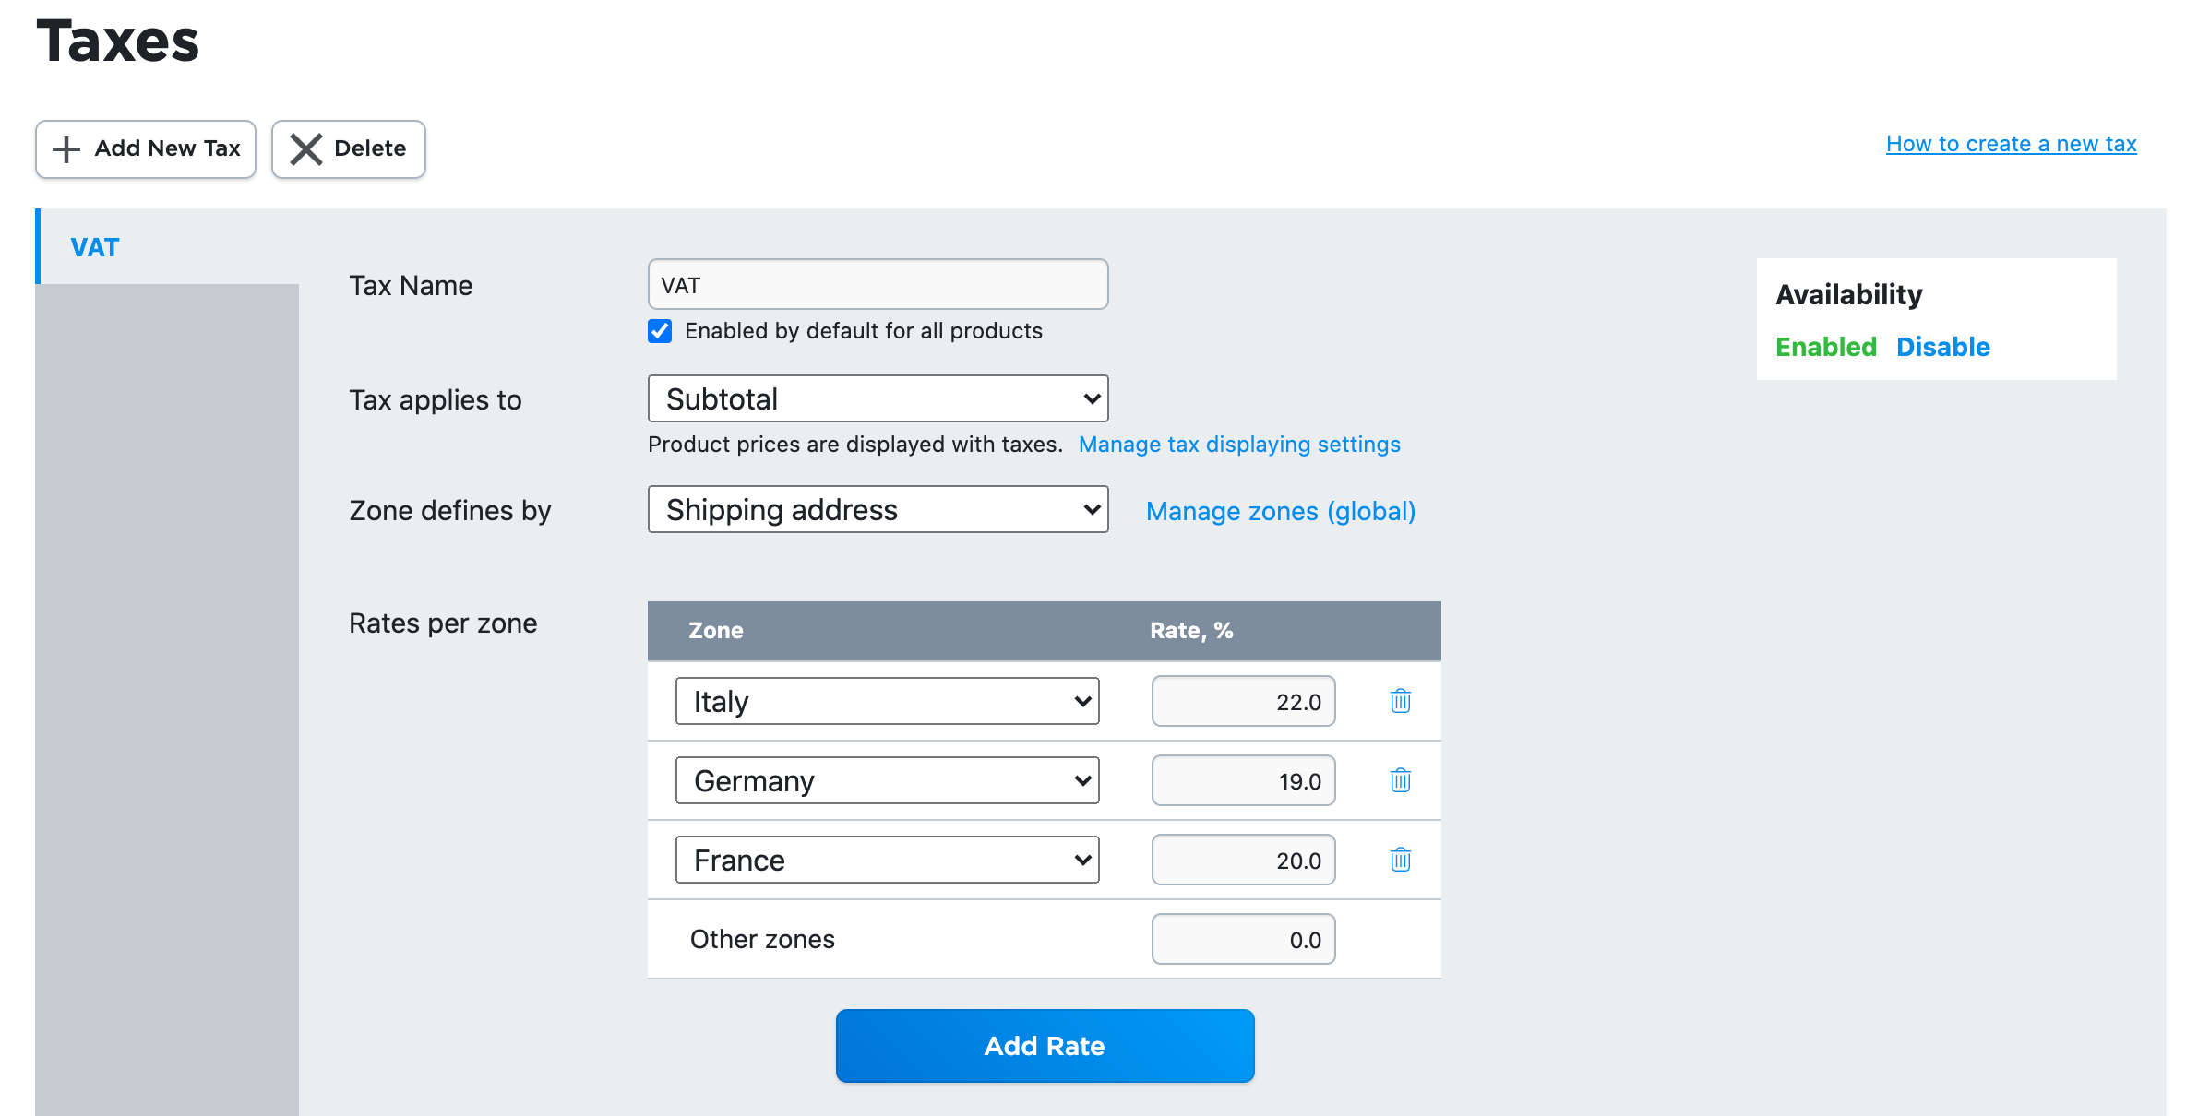Image resolution: width=2198 pixels, height=1116 pixels.
Task: Click Disable under Availability
Action: click(x=1942, y=347)
